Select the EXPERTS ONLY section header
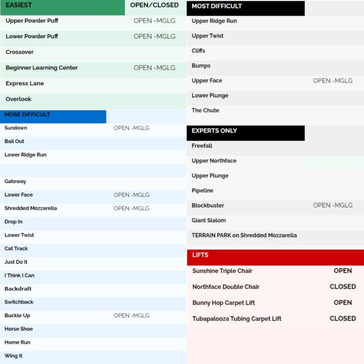 pos(245,133)
